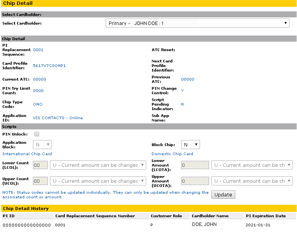
Task: Click the Upper Count (UCOL) input field
Action: coord(40,181)
